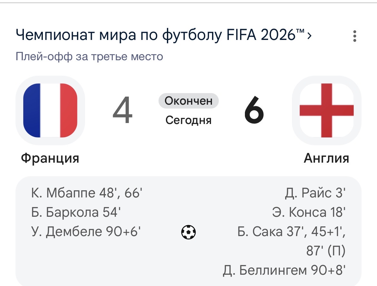Expand the chevron next to FIFA 2026 title

pyautogui.click(x=309, y=36)
